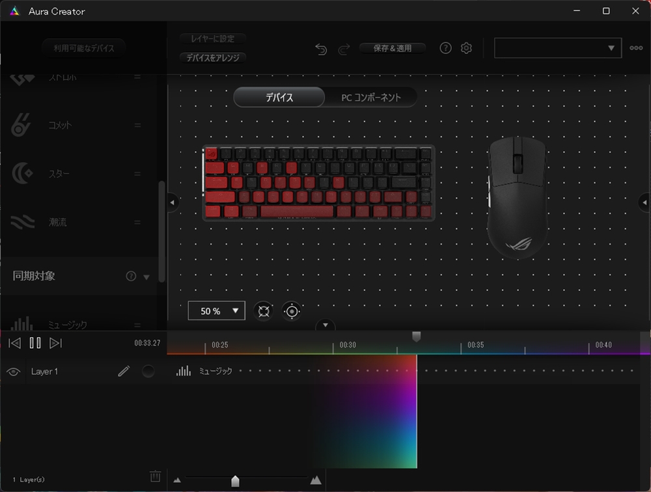Click the Layer 1 name label
The width and height of the screenshot is (651, 492).
click(x=44, y=372)
